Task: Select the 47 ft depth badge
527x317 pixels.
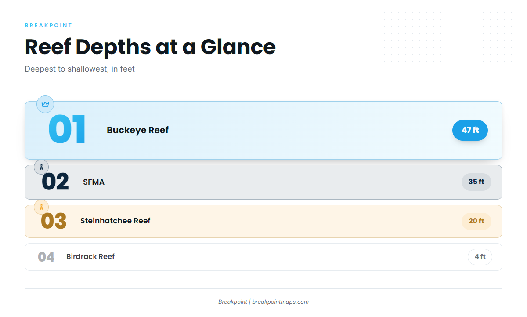Action: tap(470, 130)
